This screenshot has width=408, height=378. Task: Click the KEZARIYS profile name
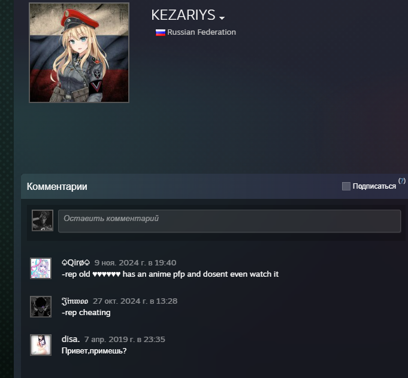point(183,15)
